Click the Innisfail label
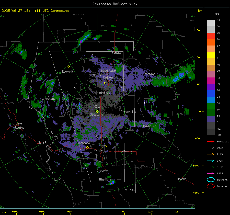The width and height of the screenshot is (230, 215). pyautogui.click(x=103, y=93)
